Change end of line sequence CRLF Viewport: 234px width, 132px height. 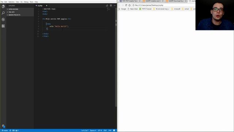[105, 131]
